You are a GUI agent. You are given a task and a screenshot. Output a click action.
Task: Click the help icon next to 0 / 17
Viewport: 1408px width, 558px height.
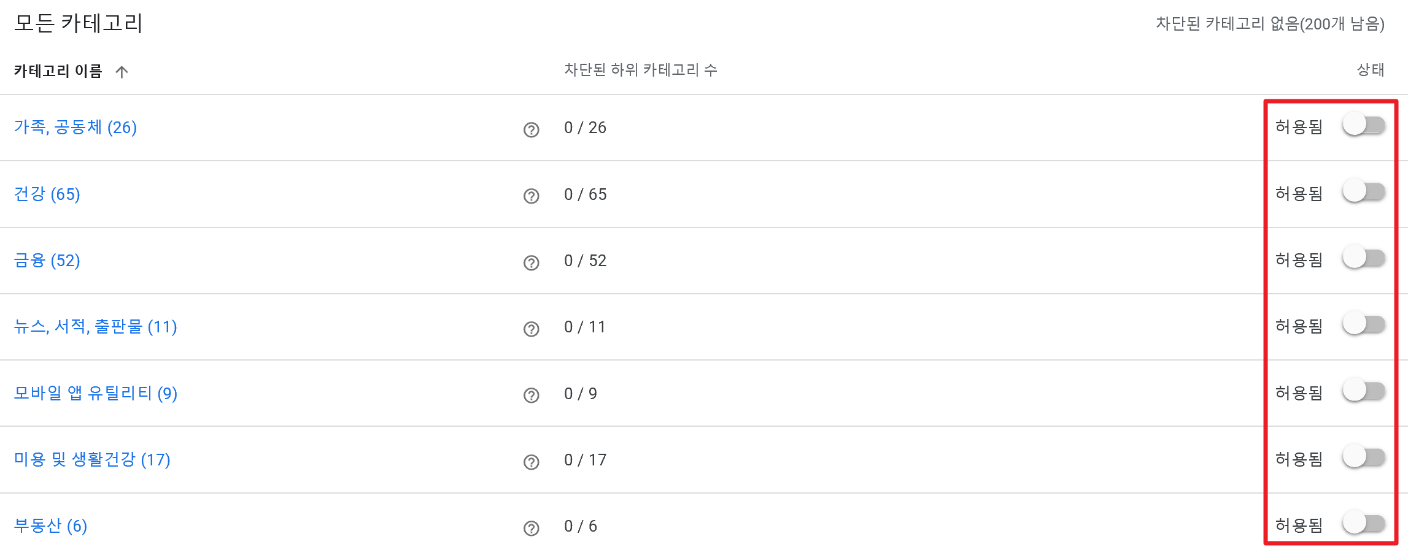(x=531, y=461)
